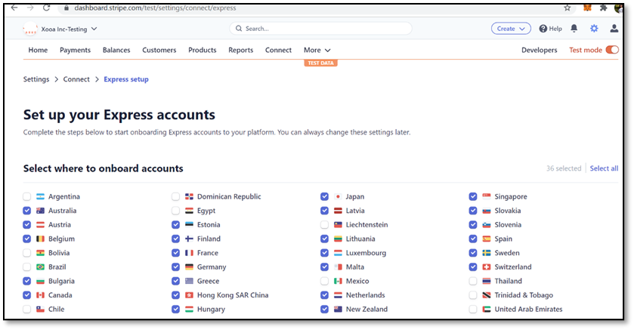Click the United Arab Emirates flag icon
Viewport: 634px width, 330px height.
pyautogui.click(x=487, y=310)
